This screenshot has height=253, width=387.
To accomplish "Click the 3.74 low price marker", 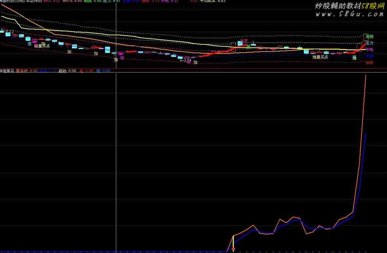I will 185,60.
